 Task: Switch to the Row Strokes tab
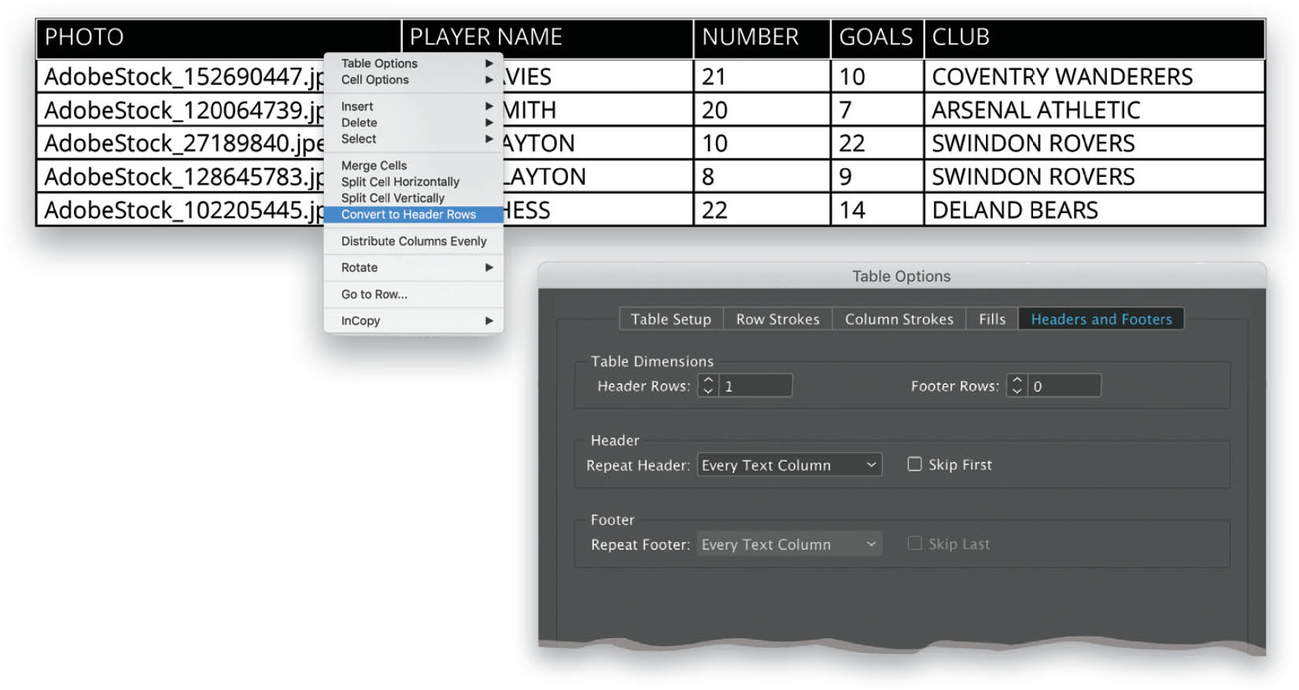coord(777,319)
